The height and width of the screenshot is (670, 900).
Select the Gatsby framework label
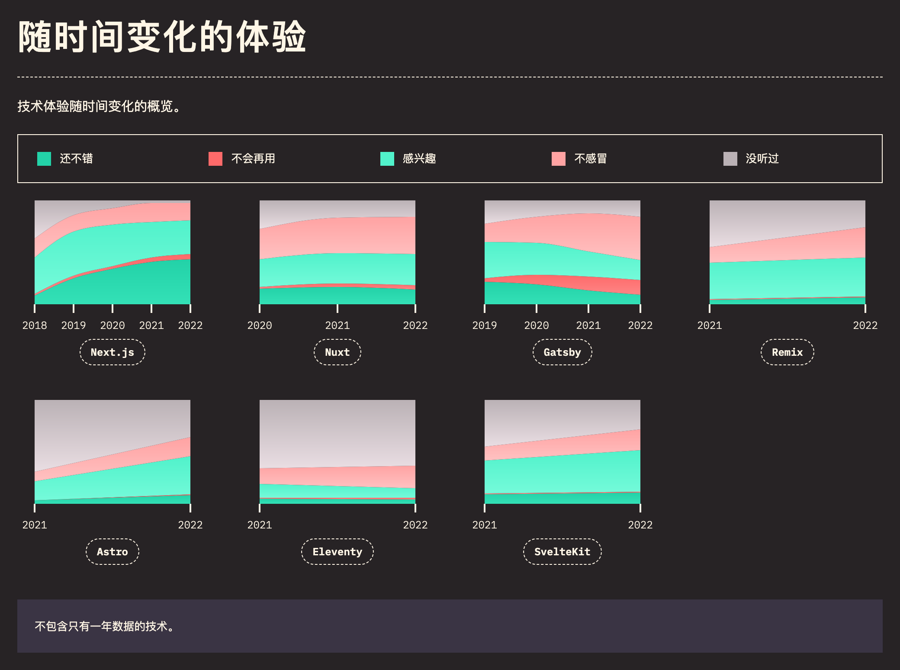point(562,352)
